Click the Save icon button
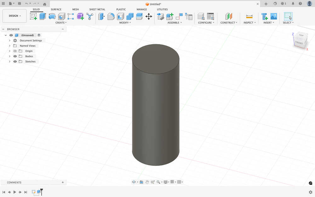The image size is (315, 197). coord(20,3)
